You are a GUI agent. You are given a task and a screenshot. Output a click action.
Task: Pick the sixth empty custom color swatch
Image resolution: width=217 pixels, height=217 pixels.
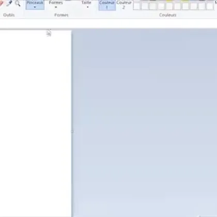coord(177,6)
